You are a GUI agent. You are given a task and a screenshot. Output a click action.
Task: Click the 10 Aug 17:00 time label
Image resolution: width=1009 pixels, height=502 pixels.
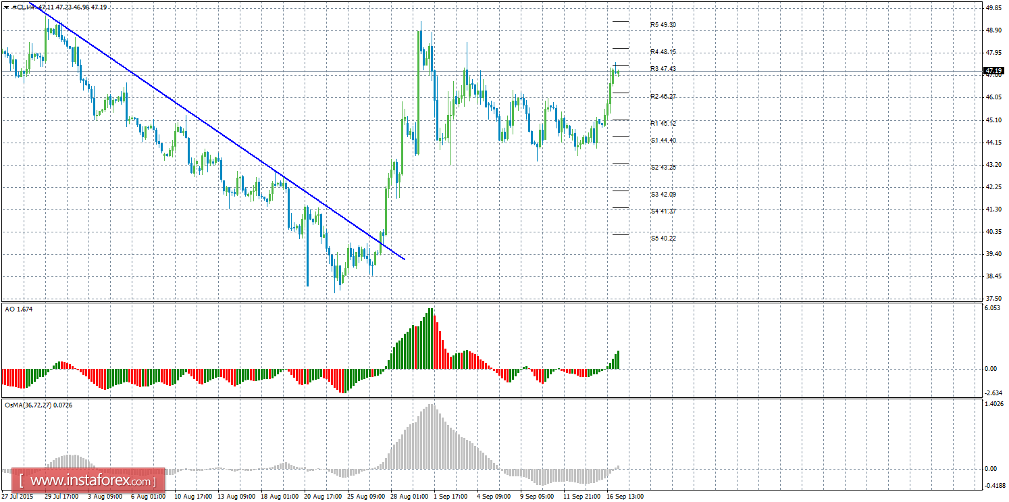point(192,496)
